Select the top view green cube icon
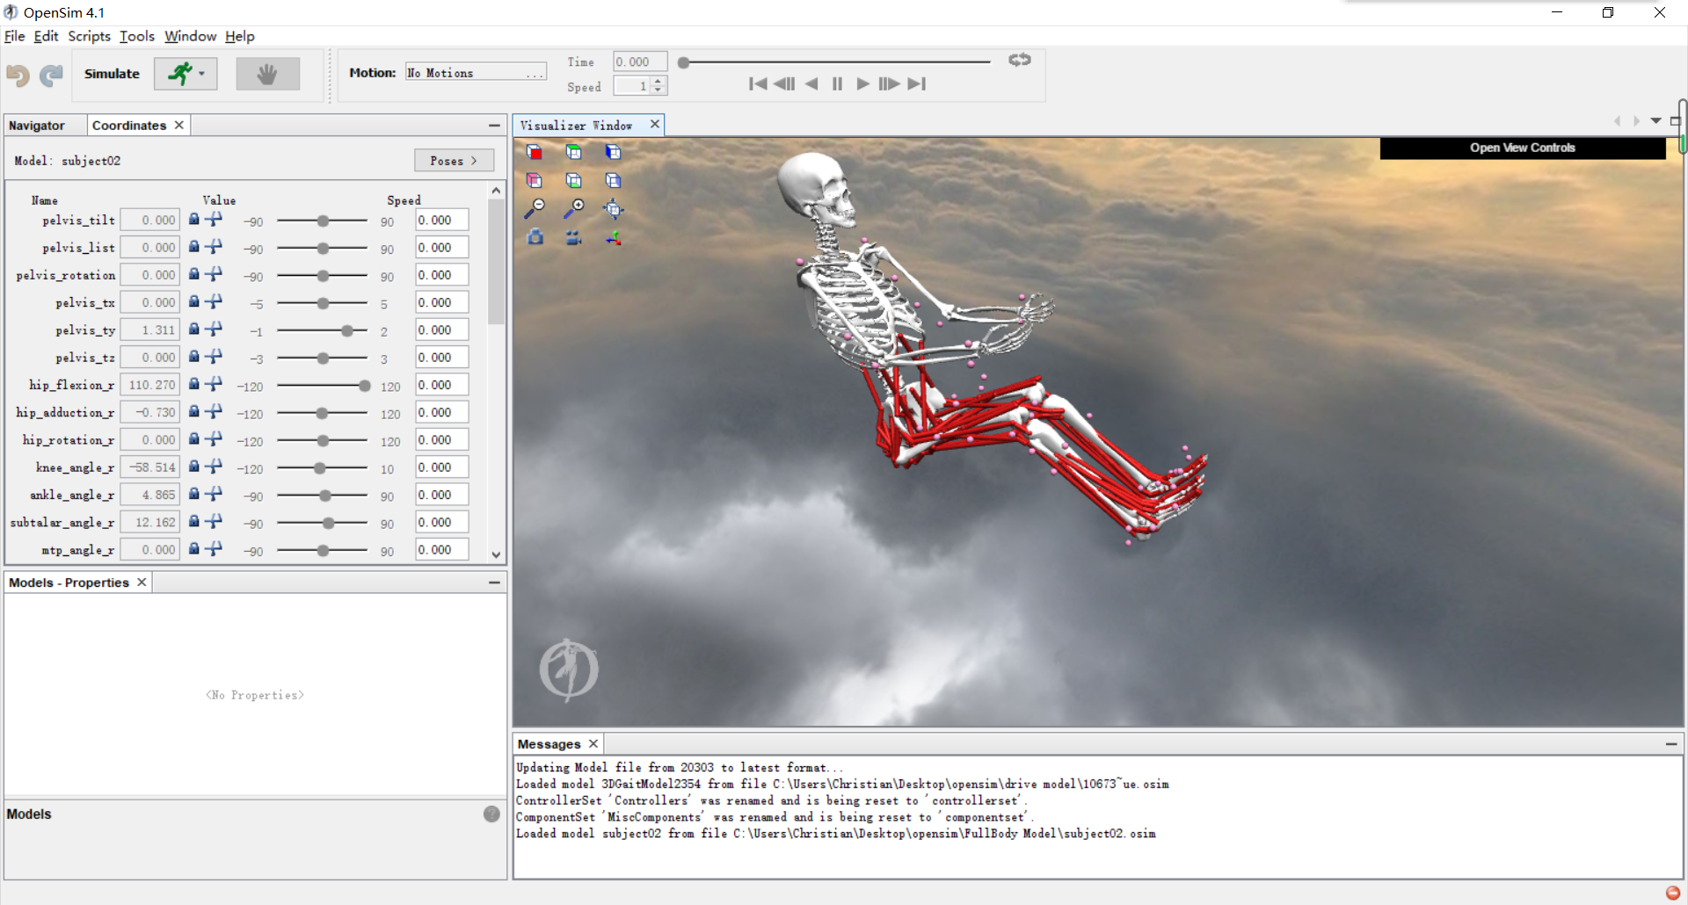 pyautogui.click(x=574, y=152)
